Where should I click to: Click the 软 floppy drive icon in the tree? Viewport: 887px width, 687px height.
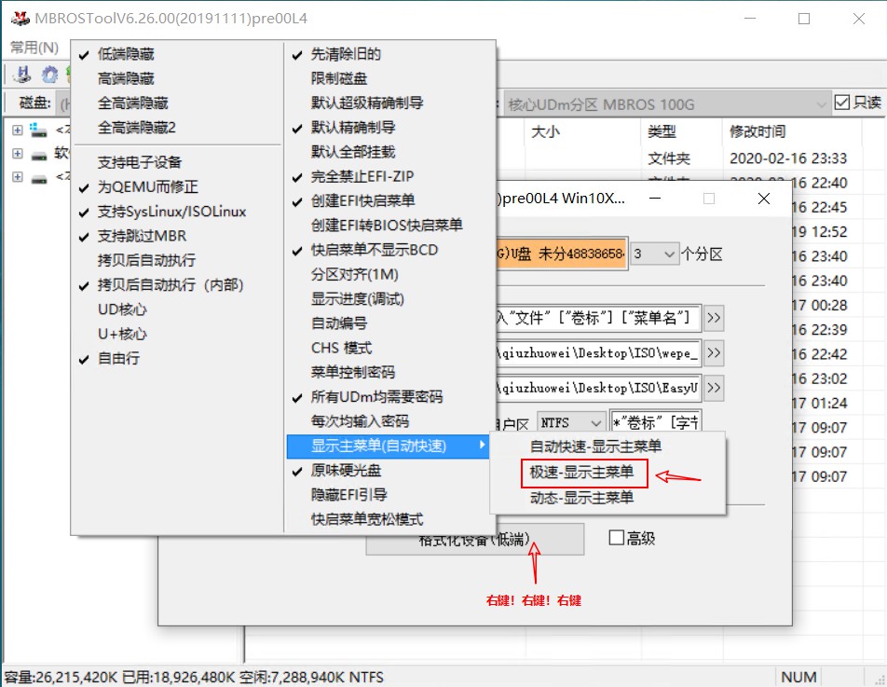(38, 156)
